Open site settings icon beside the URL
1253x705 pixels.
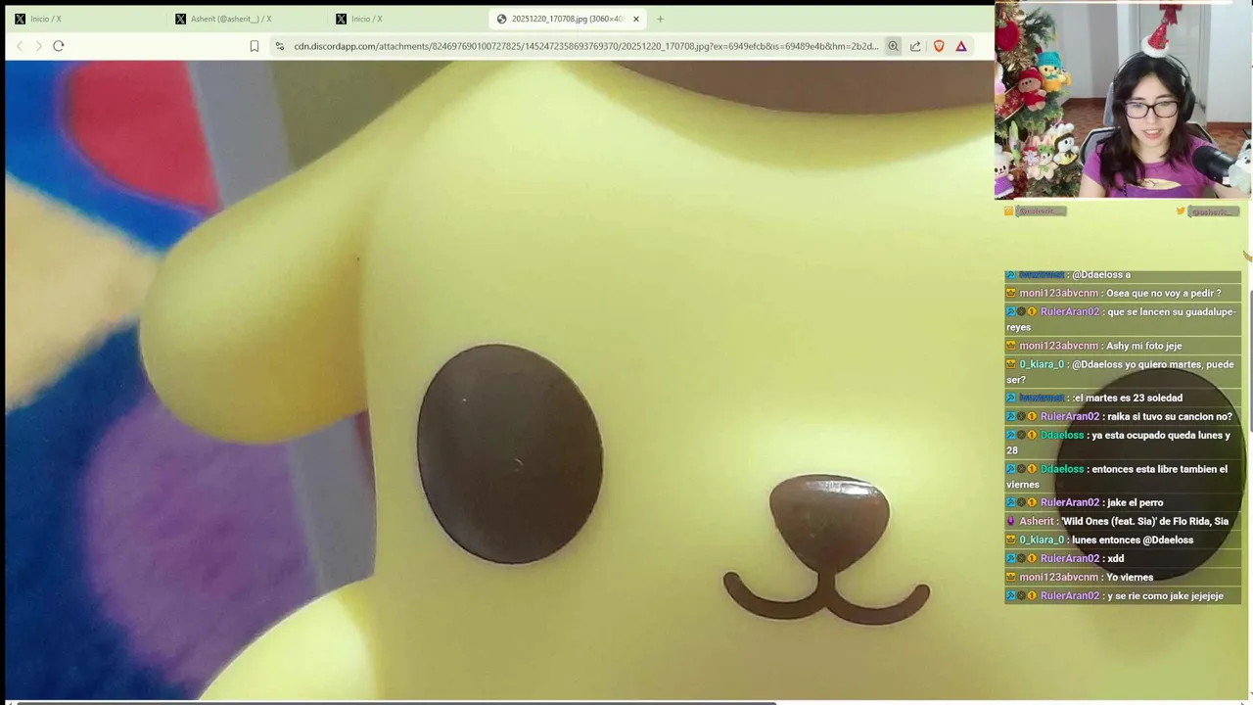(280, 46)
